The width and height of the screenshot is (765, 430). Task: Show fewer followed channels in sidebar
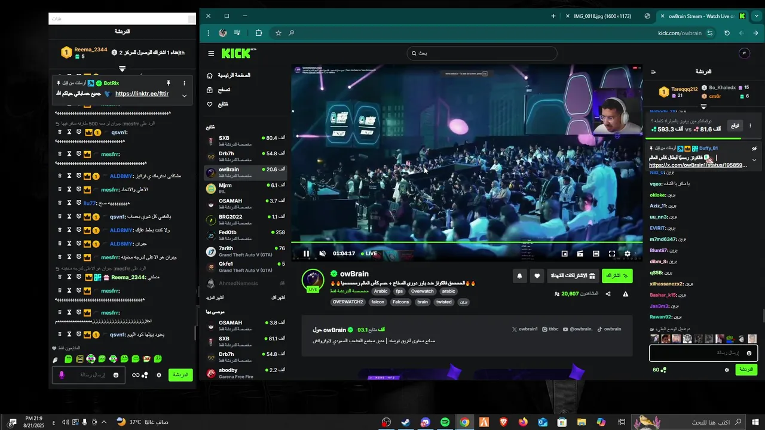[x=279, y=297]
